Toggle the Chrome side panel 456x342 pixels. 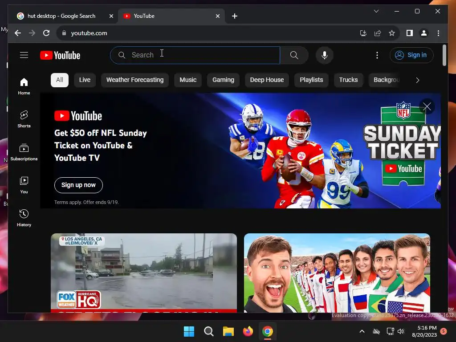click(410, 33)
